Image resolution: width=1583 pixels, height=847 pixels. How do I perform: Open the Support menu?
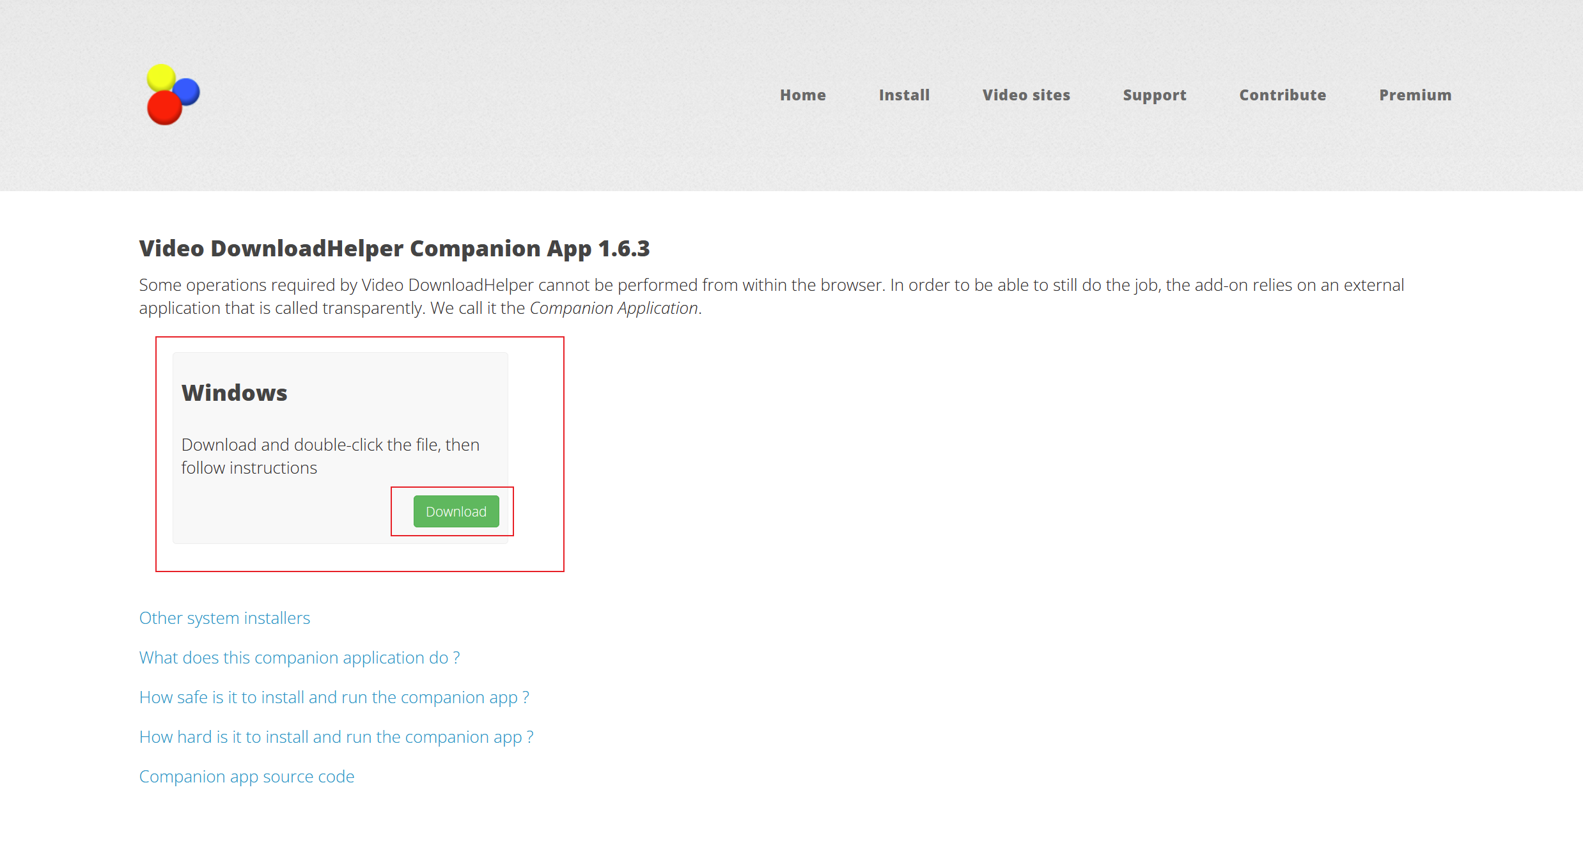[x=1155, y=95]
